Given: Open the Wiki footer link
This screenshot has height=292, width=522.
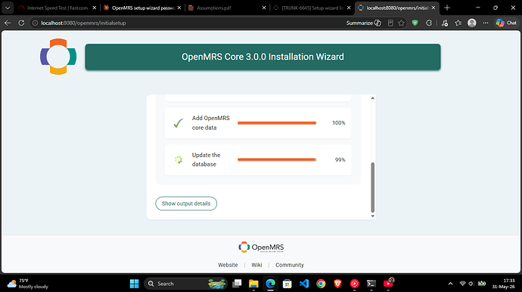Looking at the screenshot, I should [256, 265].
